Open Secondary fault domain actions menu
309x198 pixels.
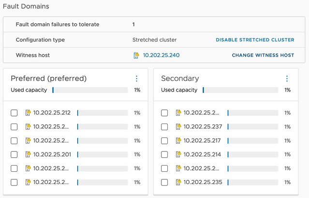[287, 78]
